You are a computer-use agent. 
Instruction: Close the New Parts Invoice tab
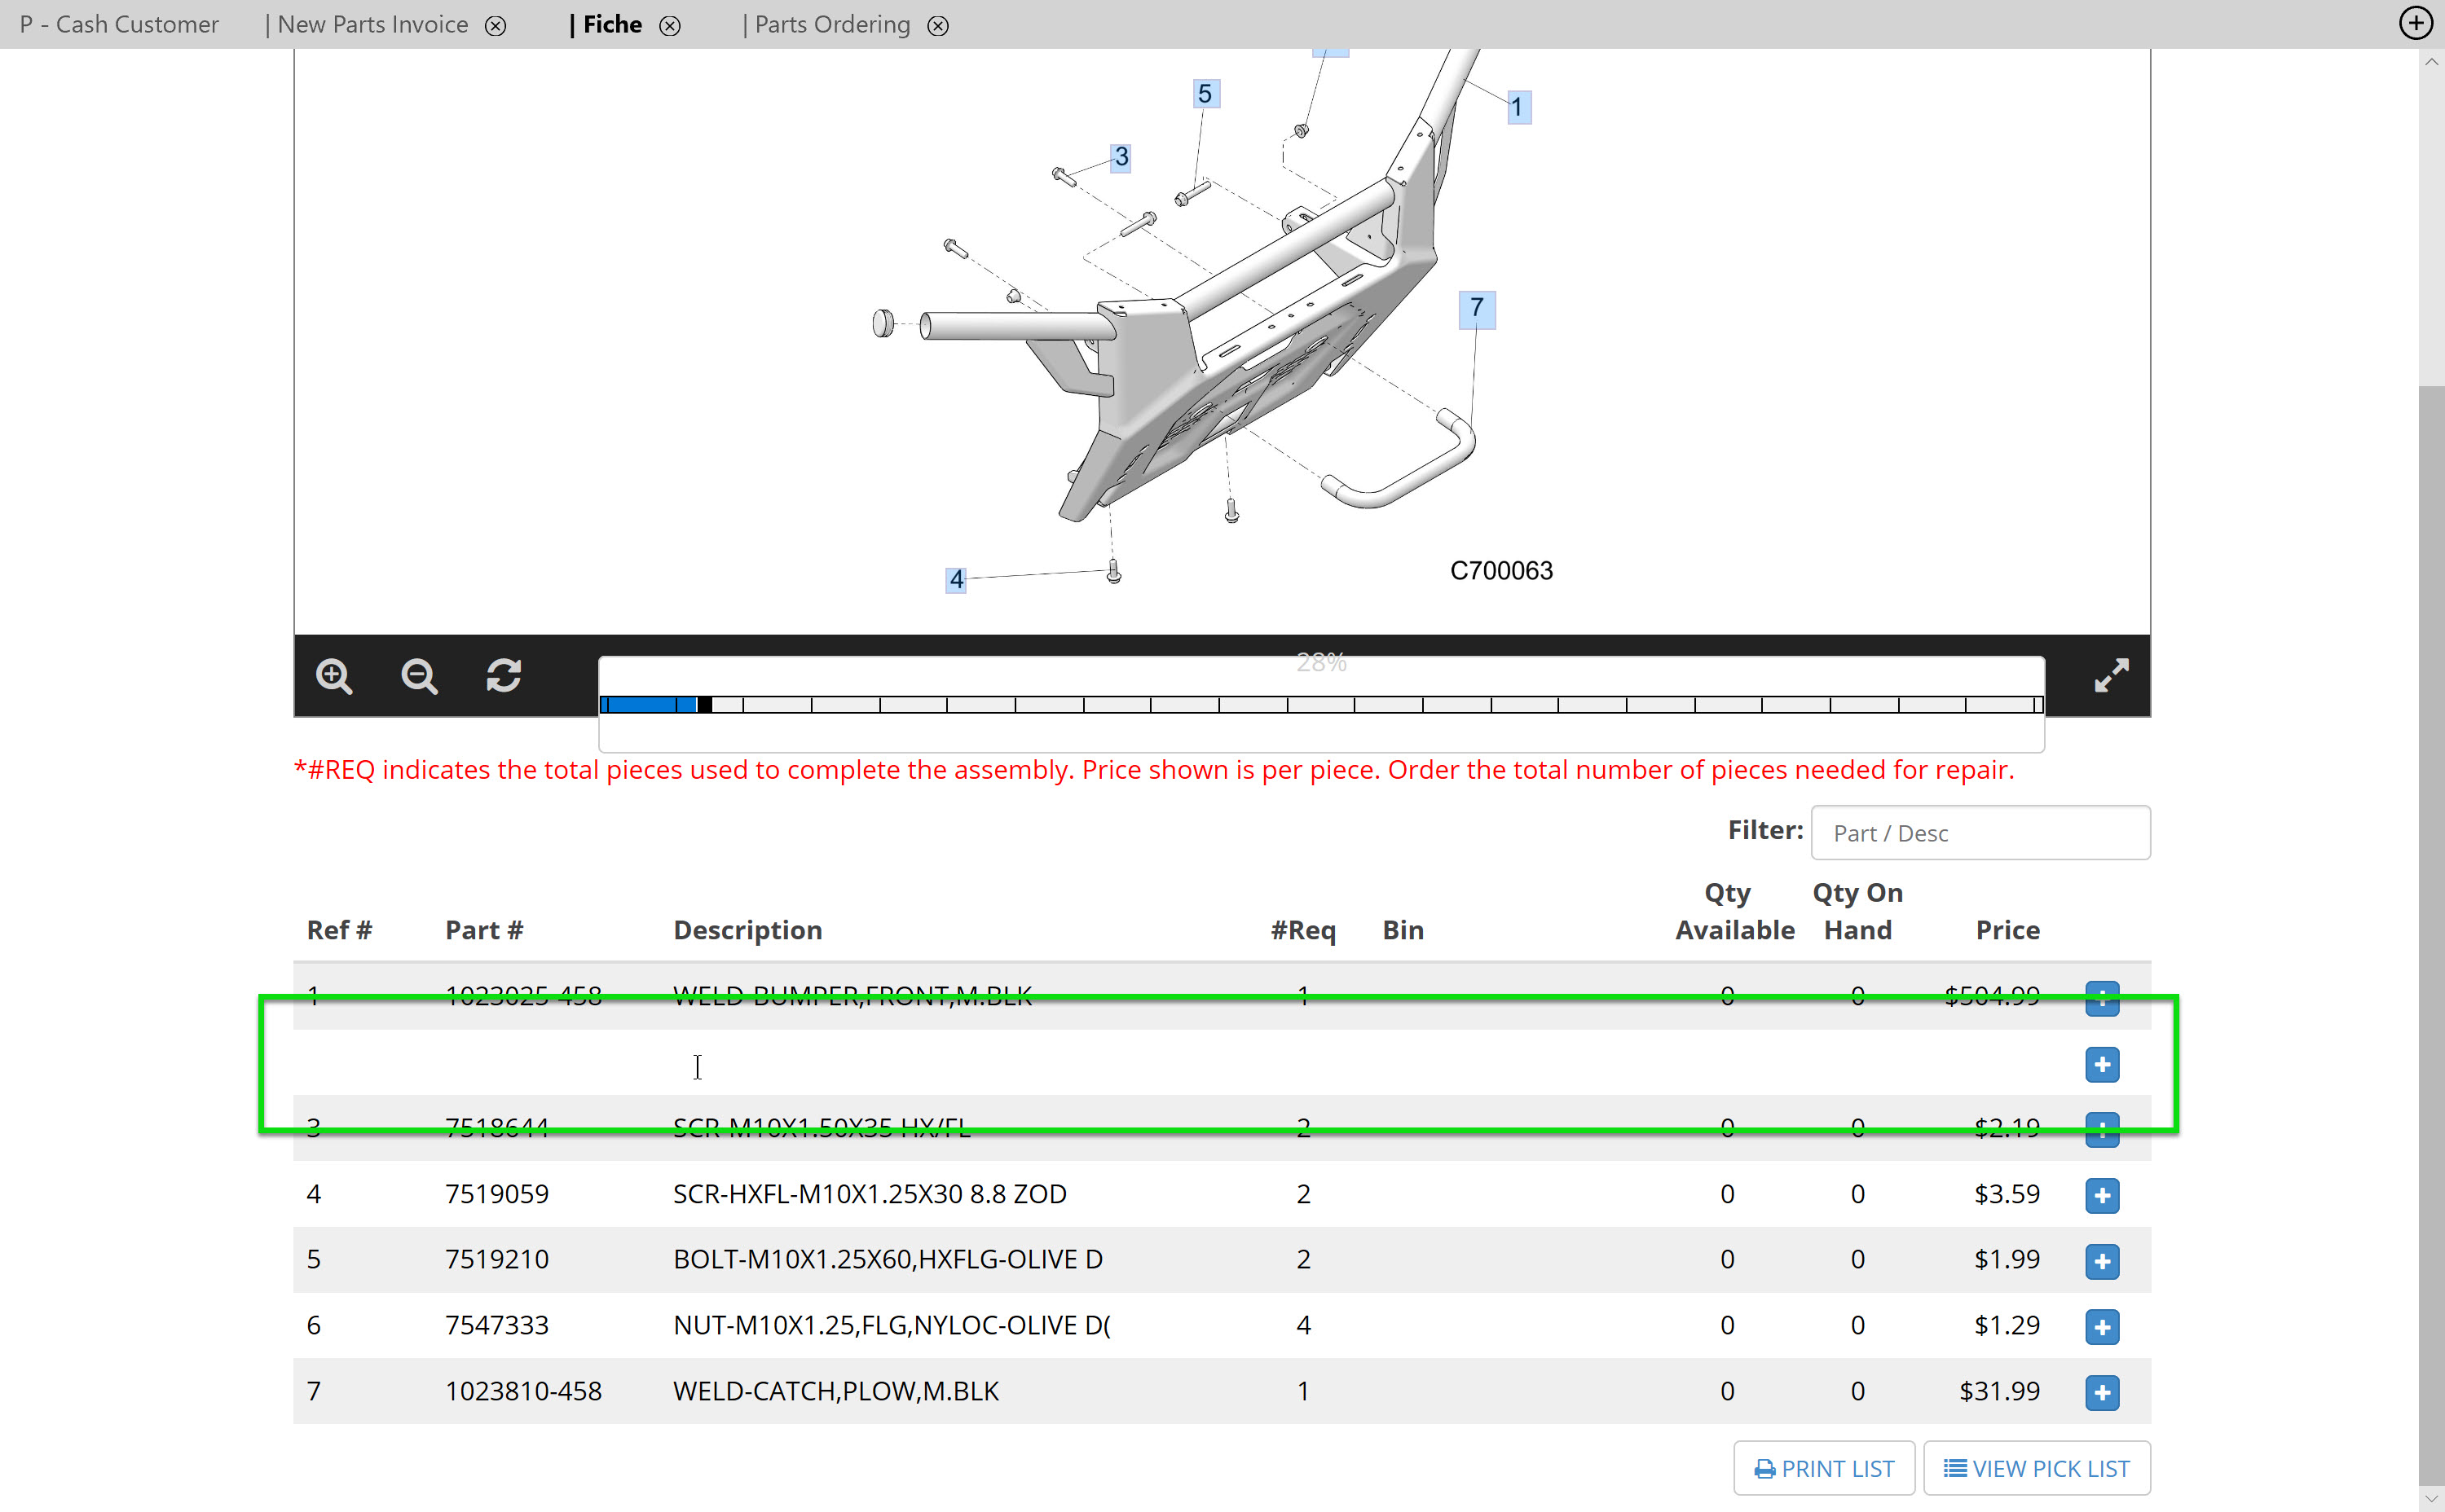pyautogui.click(x=496, y=26)
